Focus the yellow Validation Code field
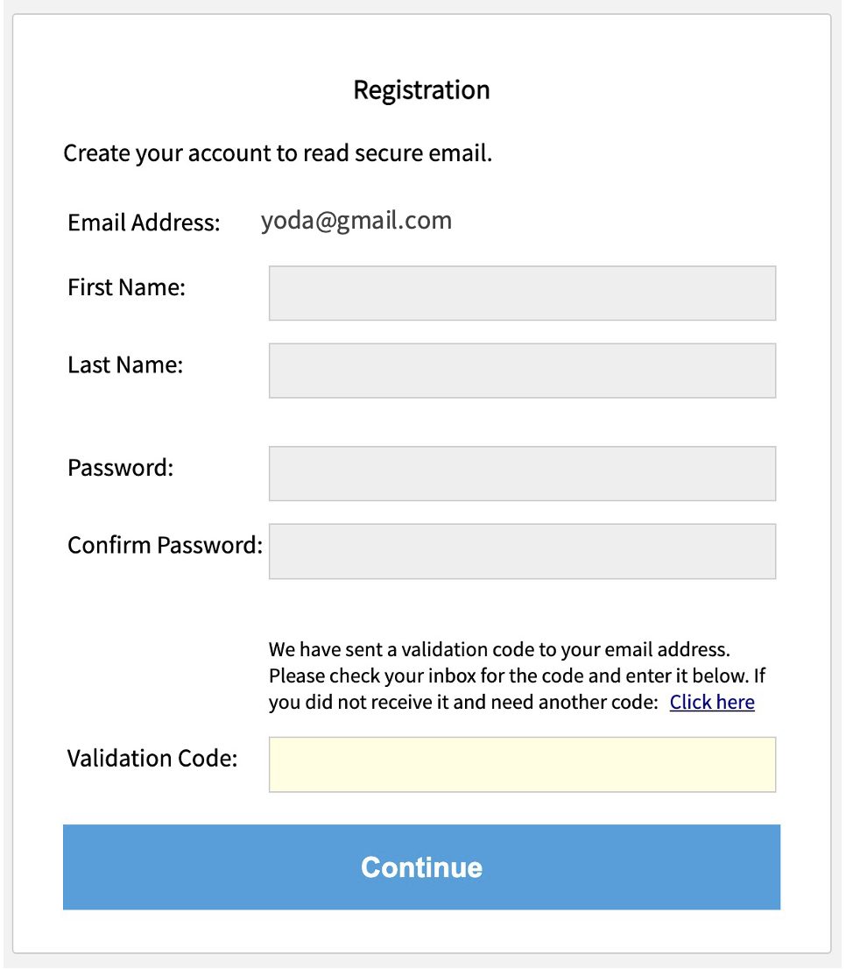The height and width of the screenshot is (969, 846). tap(522, 765)
